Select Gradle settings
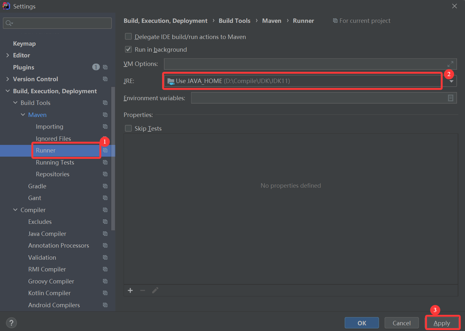This screenshot has width=465, height=331. pos(37,186)
